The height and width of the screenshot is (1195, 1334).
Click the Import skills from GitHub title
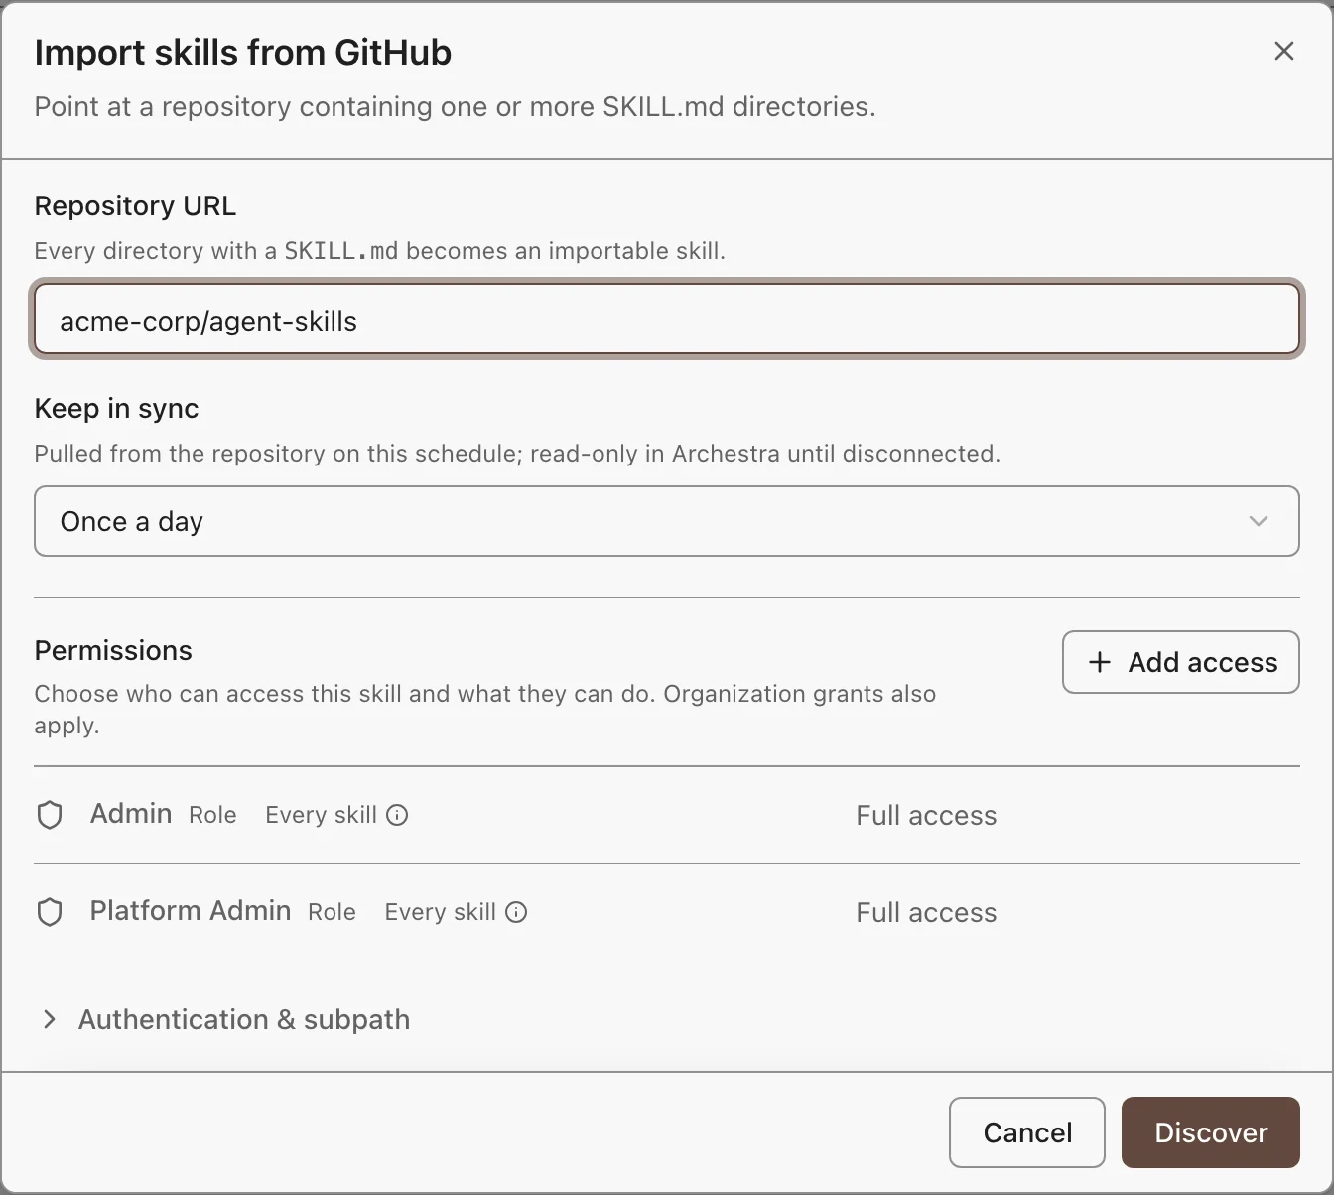(243, 52)
